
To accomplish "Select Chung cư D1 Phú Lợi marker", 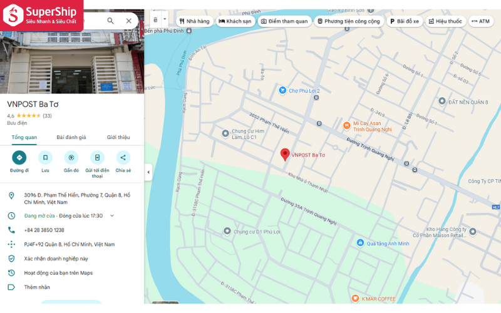I will tap(227, 231).
